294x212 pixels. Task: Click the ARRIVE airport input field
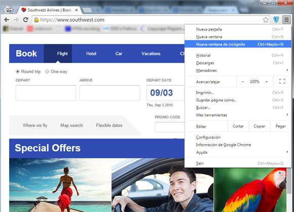tap(109, 93)
